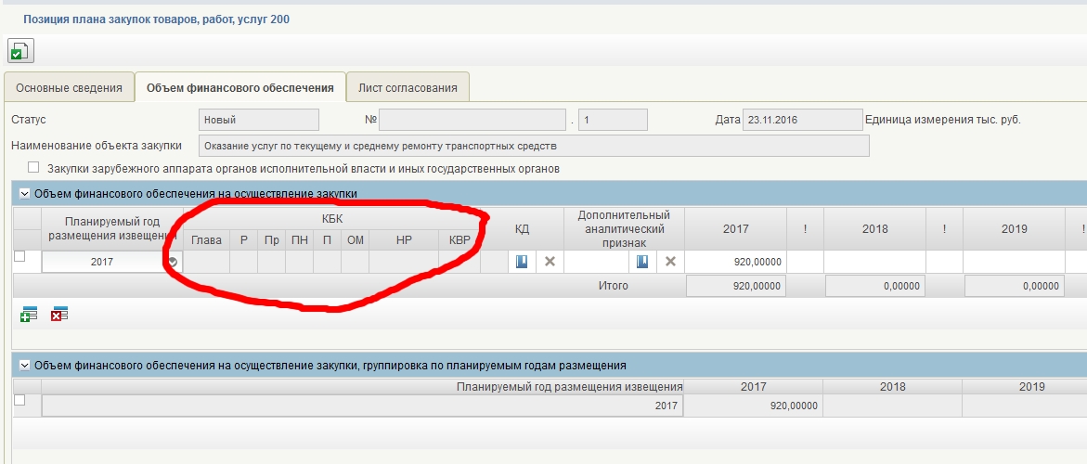Click the save and check document icon

20,51
